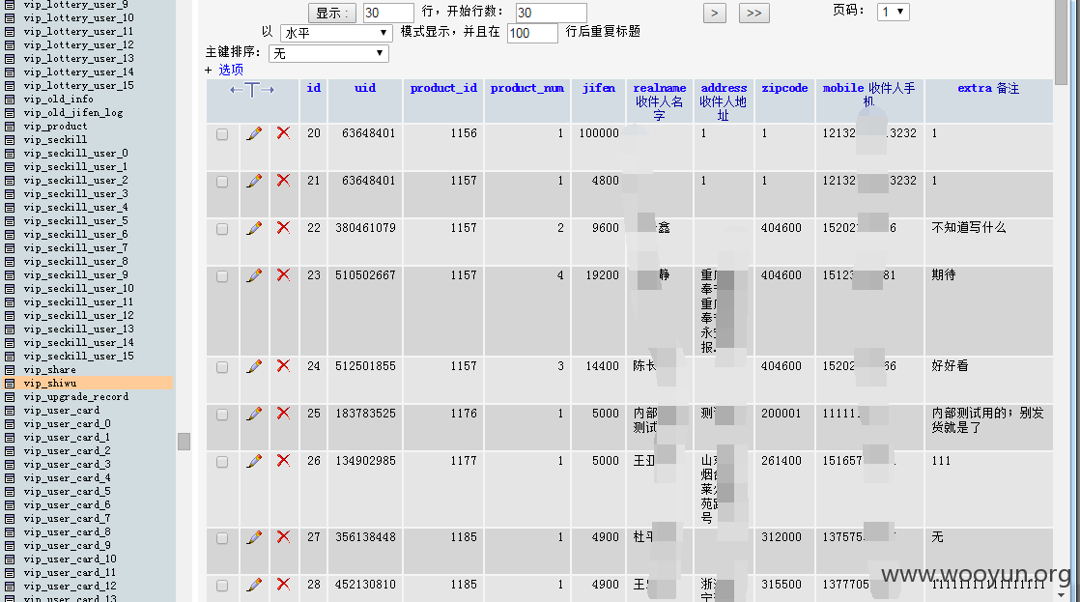Tick checkbox for row id 25
The image size is (1080, 602).
[x=222, y=415]
